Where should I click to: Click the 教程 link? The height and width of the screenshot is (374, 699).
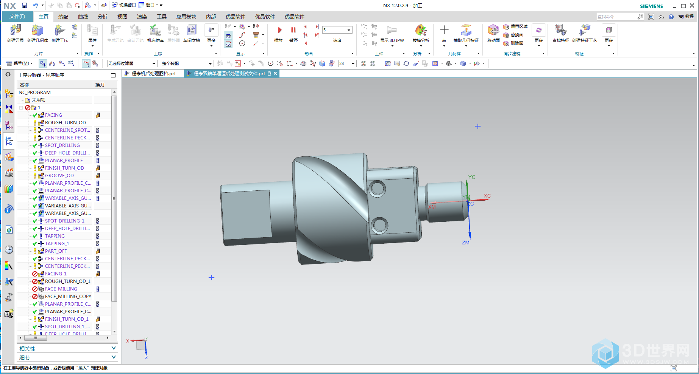(686, 17)
